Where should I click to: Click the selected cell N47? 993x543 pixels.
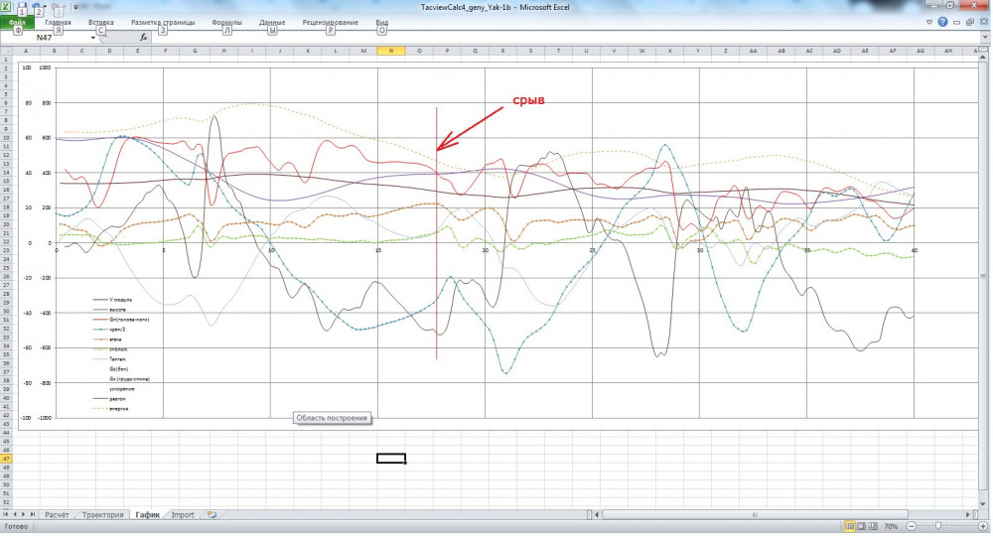click(390, 459)
